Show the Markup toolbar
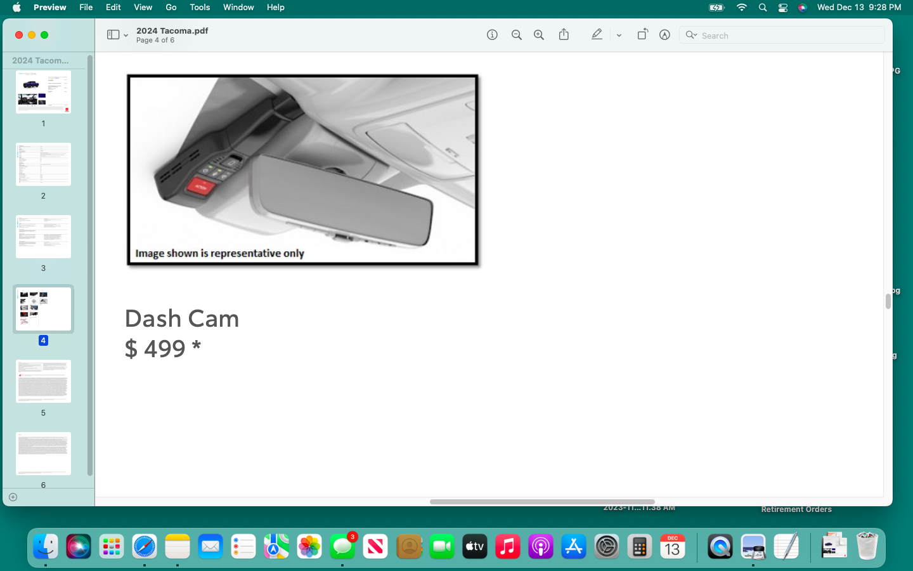 pyautogui.click(x=664, y=35)
